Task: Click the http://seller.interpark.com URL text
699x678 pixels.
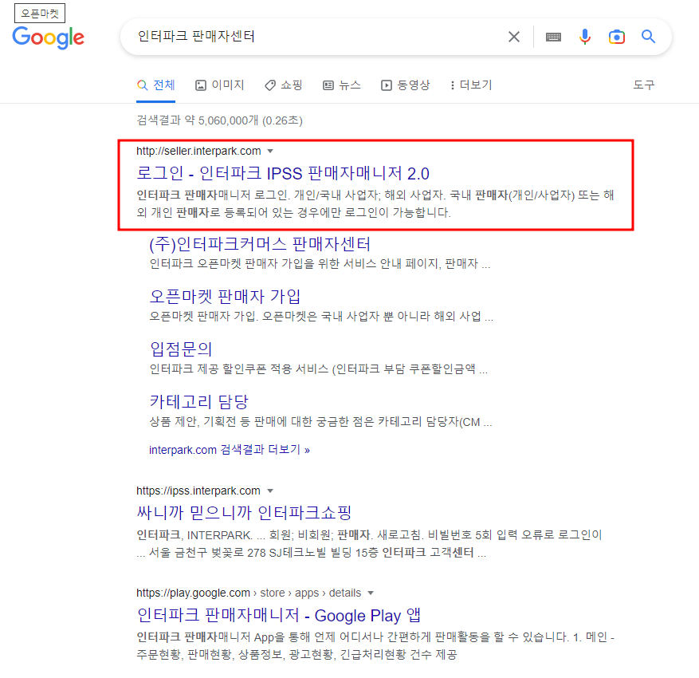Action: pyautogui.click(x=198, y=152)
